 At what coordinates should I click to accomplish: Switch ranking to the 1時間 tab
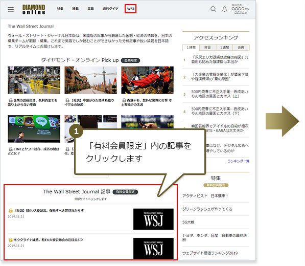pyautogui.click(x=191, y=48)
